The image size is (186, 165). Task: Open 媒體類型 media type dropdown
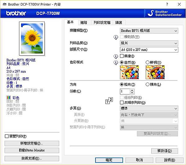(x=149, y=31)
